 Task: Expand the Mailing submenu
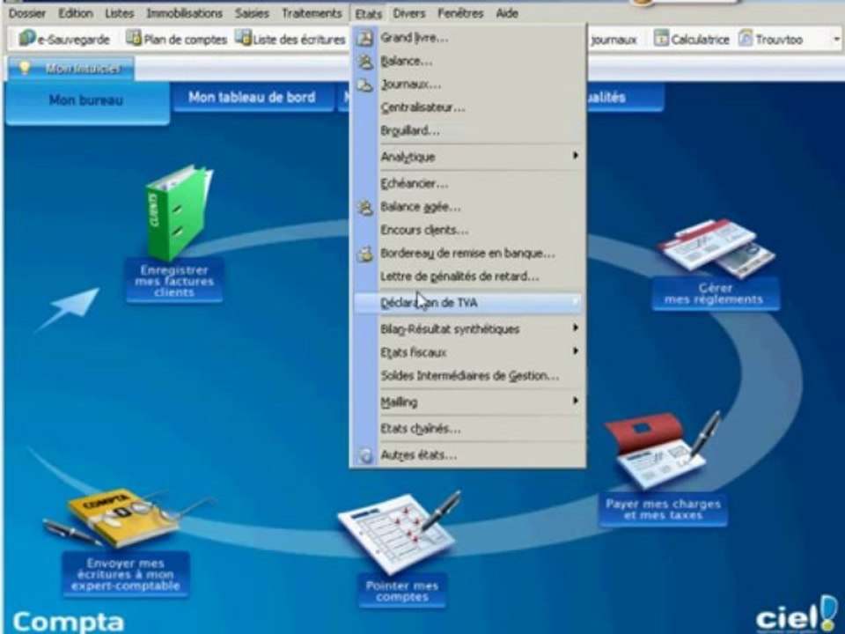point(467,402)
